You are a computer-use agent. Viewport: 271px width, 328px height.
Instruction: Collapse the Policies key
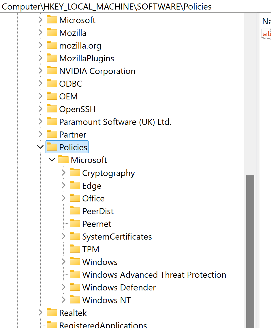pyautogui.click(x=40, y=147)
